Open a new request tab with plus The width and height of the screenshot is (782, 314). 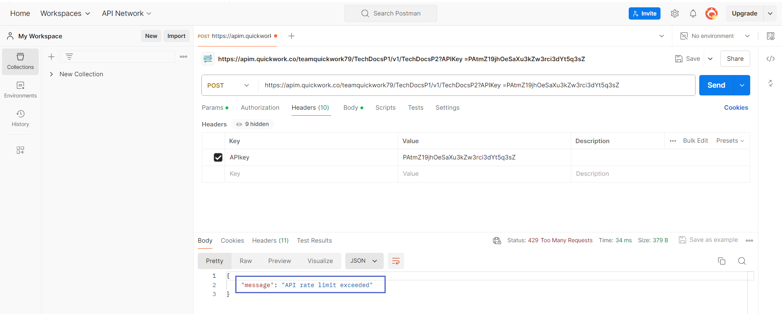292,36
